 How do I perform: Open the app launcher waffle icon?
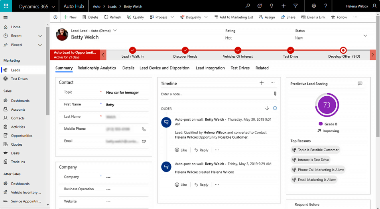pos(6,6)
